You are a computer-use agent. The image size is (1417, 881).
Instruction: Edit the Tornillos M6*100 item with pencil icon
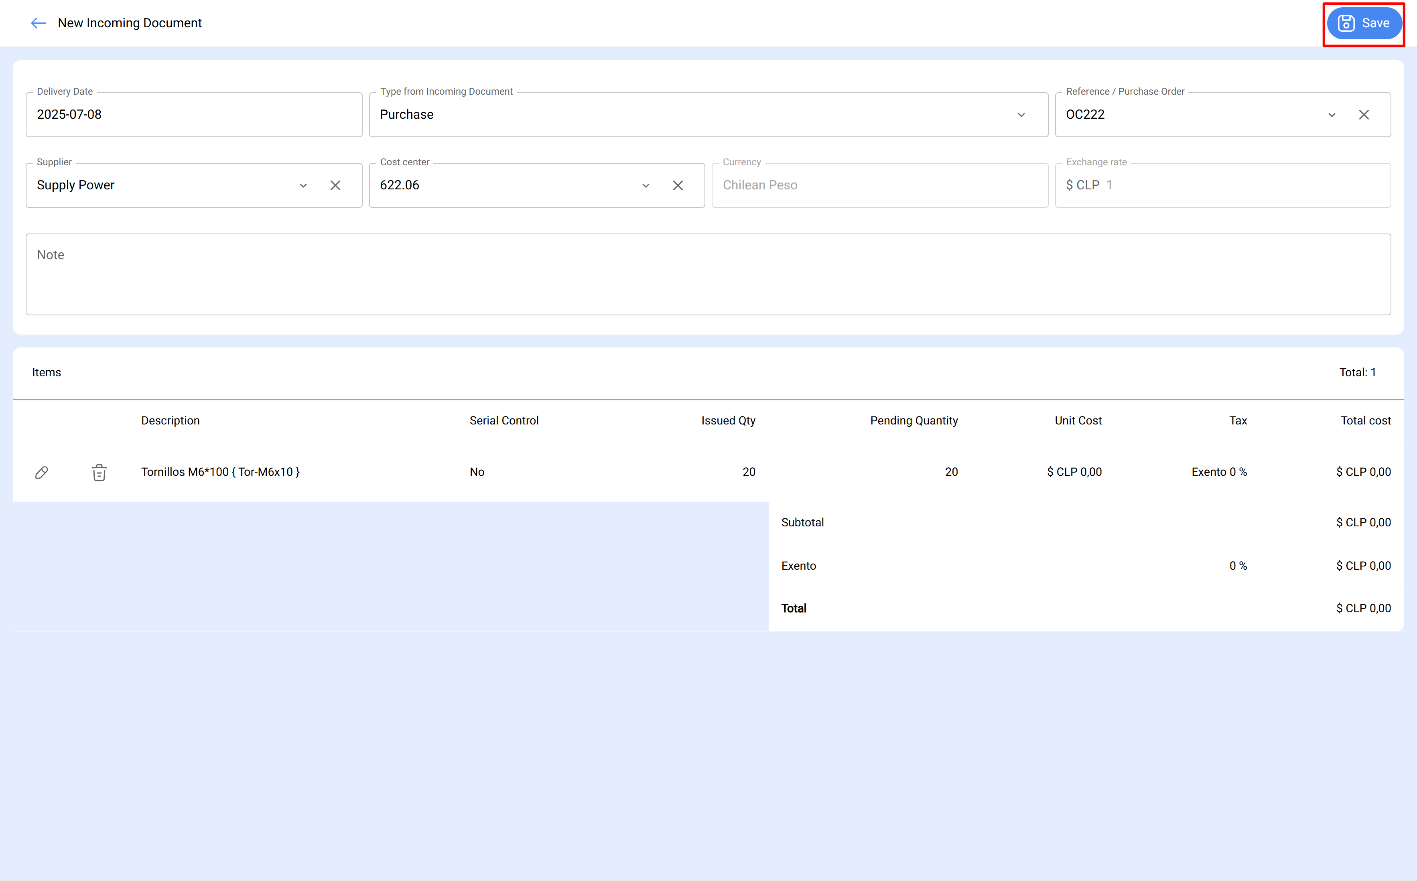(42, 472)
